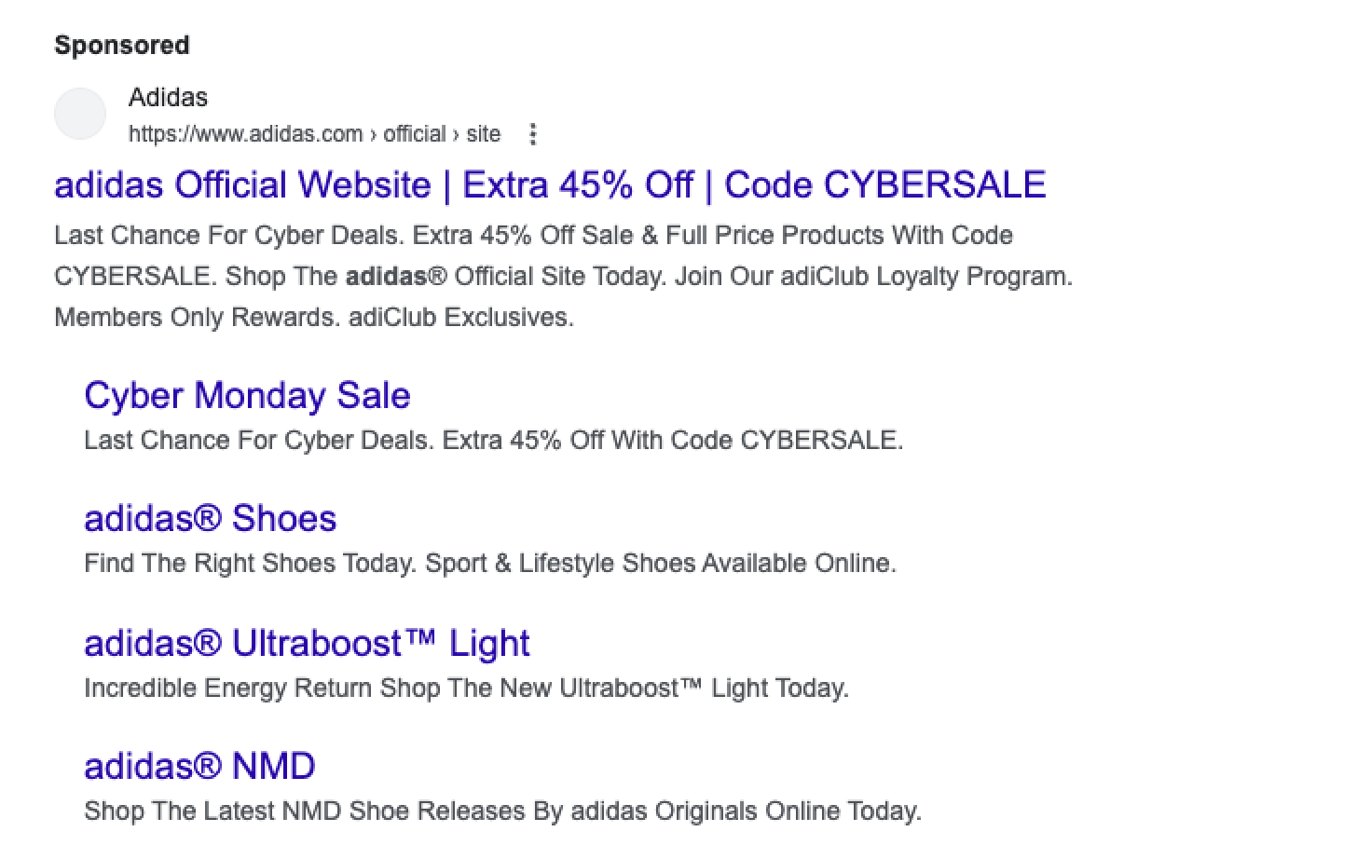Open the three-dot ad options menu

[x=533, y=134]
